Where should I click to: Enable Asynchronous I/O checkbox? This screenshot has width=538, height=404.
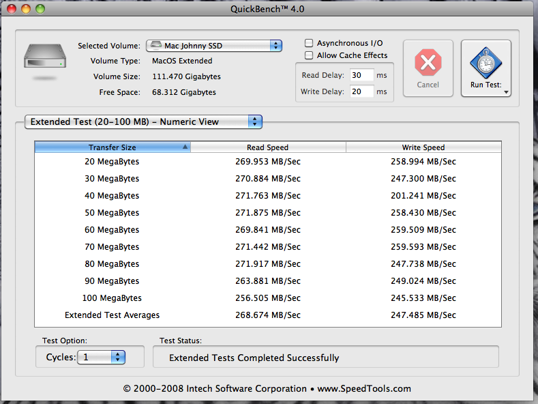(x=309, y=43)
